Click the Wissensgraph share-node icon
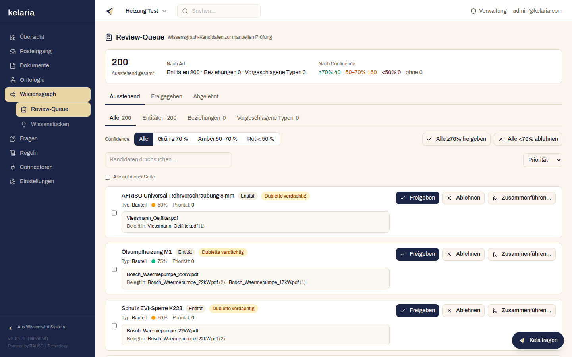 [13, 94]
